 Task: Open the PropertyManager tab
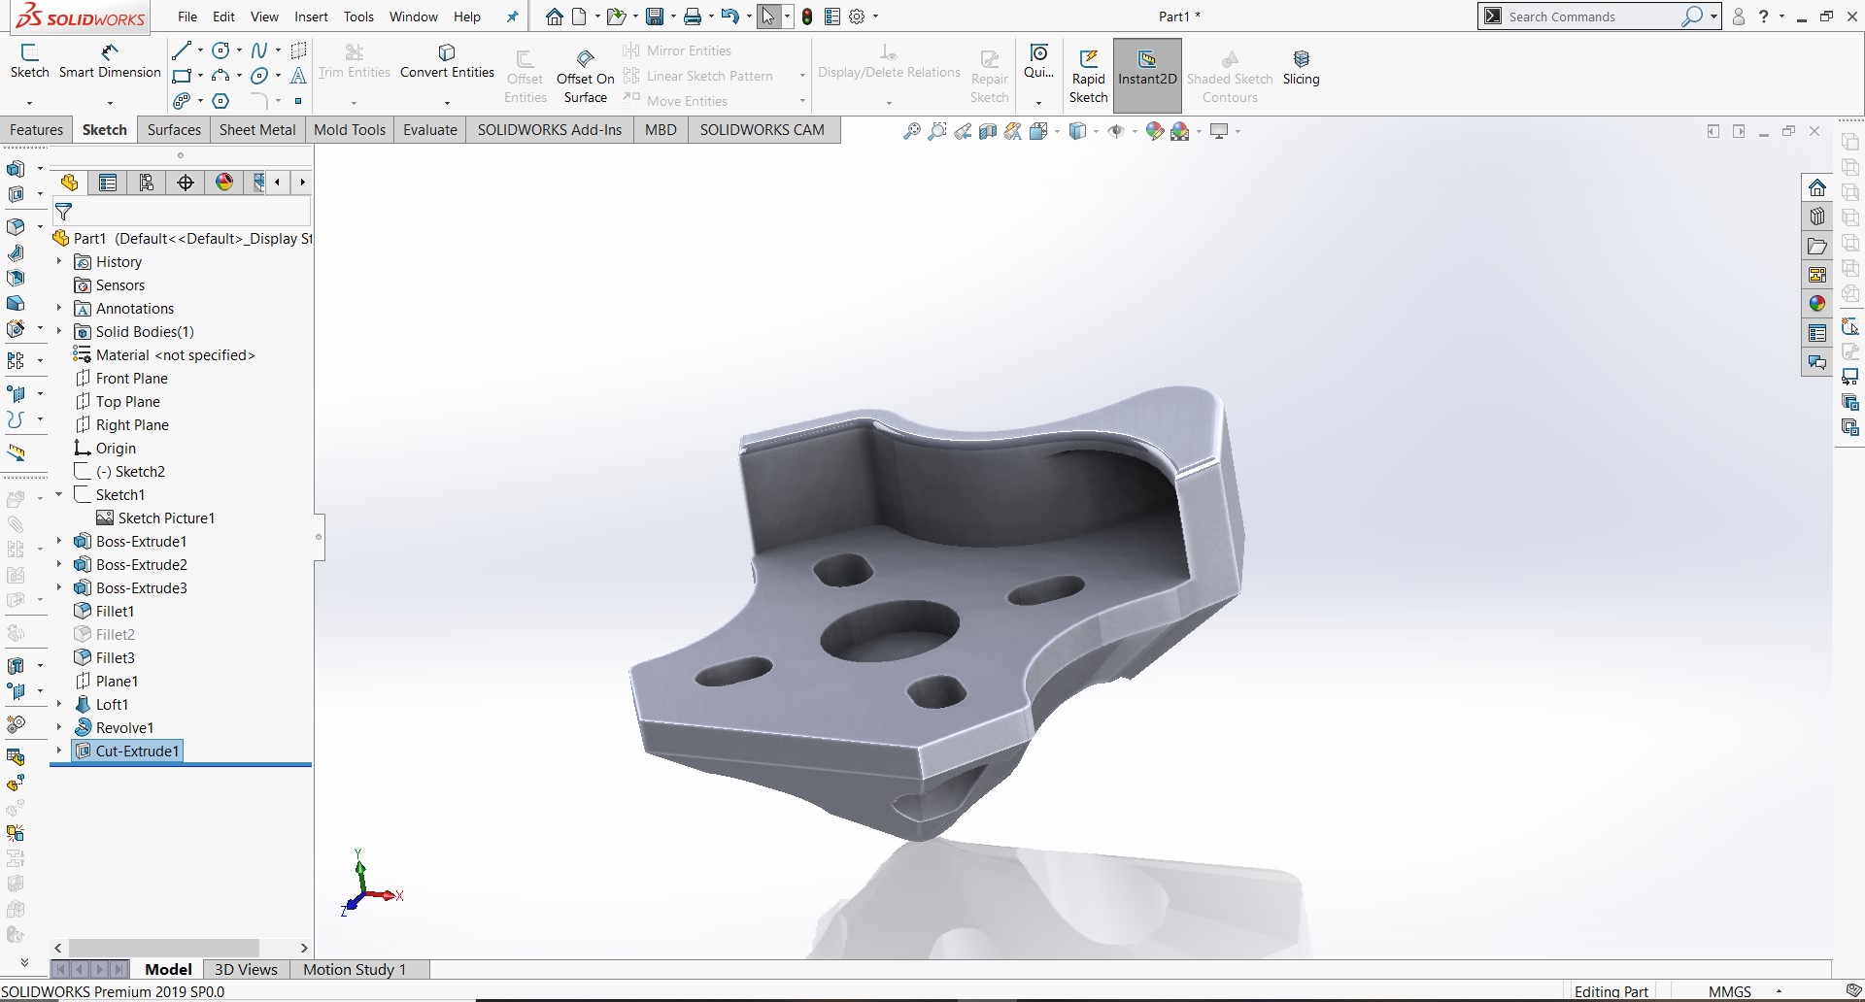pos(108,183)
